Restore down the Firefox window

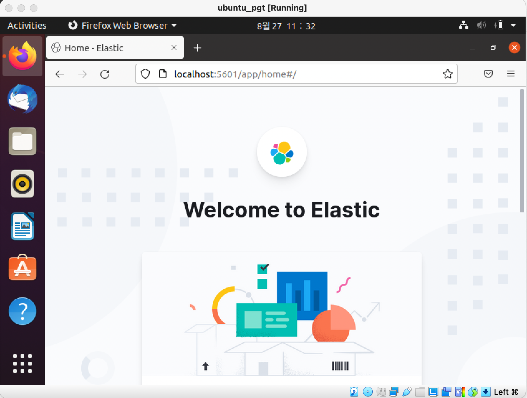click(493, 48)
